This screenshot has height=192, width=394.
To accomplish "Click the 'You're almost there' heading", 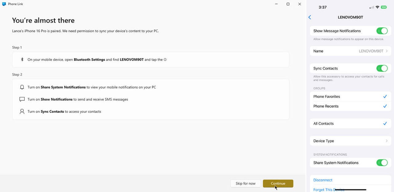I will [43, 21].
